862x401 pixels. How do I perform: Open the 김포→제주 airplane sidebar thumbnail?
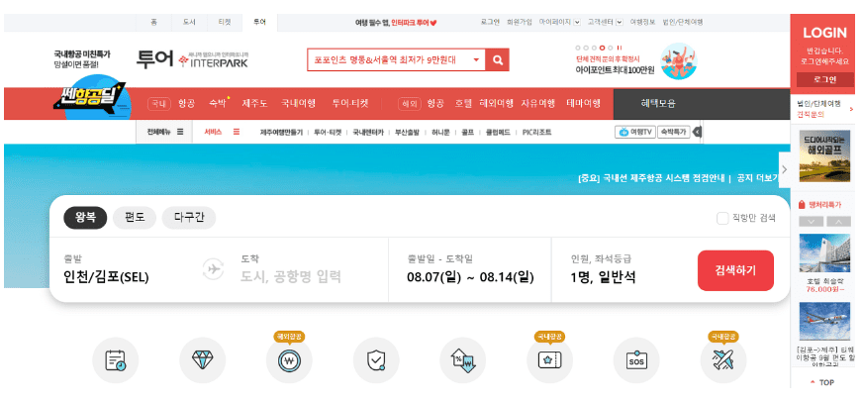coord(825,321)
